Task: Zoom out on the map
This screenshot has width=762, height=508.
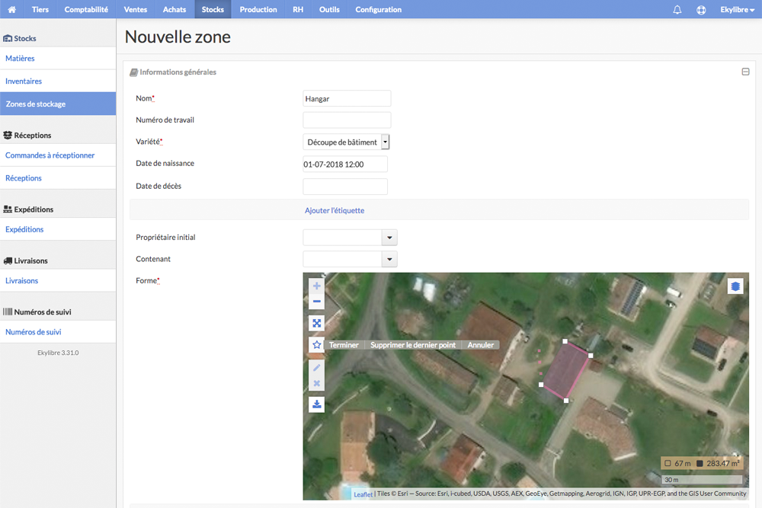Action: (317, 302)
